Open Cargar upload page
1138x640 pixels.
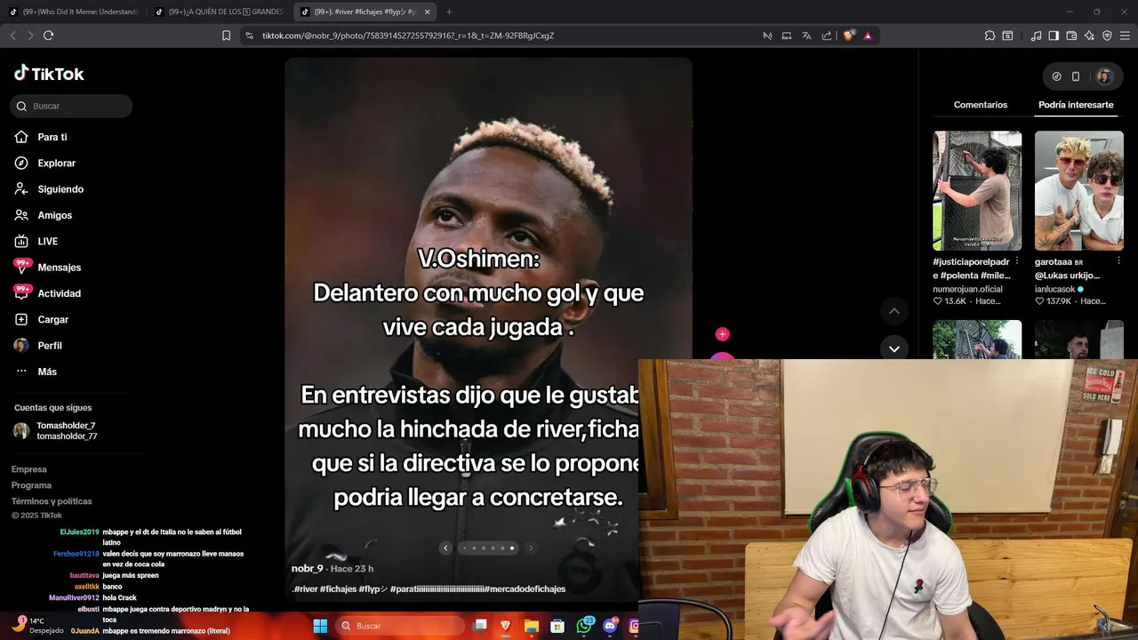coord(42,319)
